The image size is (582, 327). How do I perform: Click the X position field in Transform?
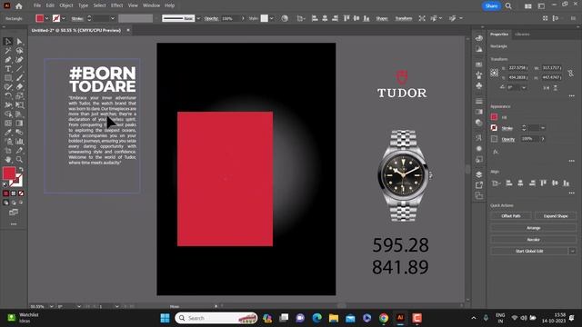[518, 68]
